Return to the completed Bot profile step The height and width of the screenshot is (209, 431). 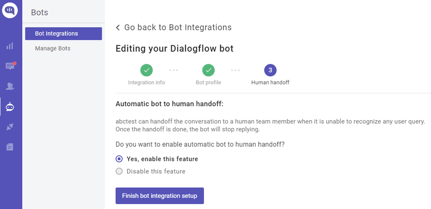coord(208,70)
